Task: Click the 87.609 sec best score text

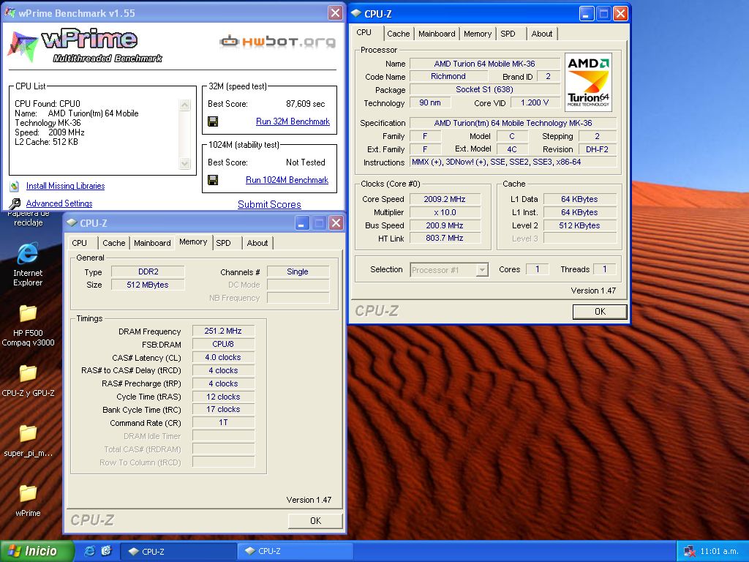Action: point(305,104)
